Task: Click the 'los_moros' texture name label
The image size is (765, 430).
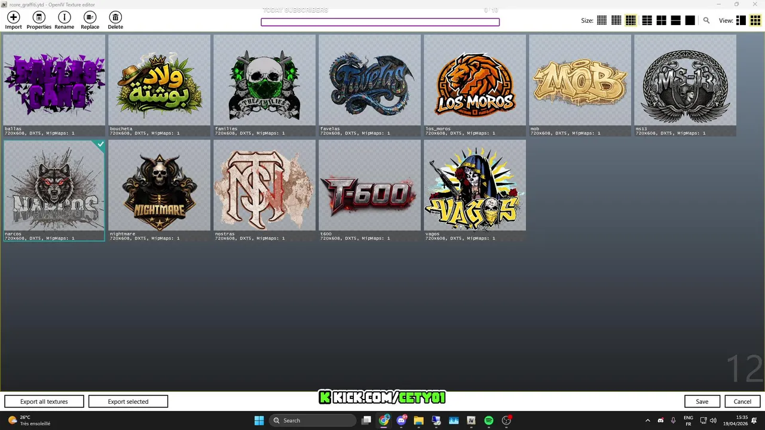Action: point(438,128)
